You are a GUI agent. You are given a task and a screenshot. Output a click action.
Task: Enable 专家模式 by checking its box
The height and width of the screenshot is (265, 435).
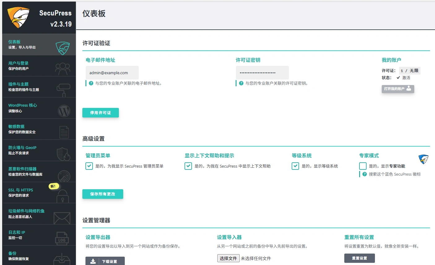[363, 166]
